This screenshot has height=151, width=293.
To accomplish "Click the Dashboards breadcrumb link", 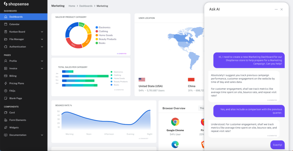I will [86, 6].
